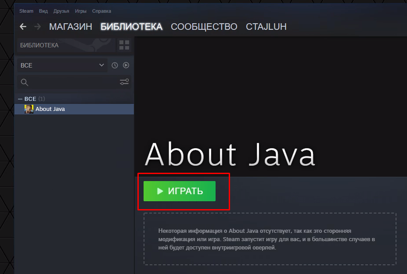Expand the ВСЕ filter dropdown

(62, 65)
